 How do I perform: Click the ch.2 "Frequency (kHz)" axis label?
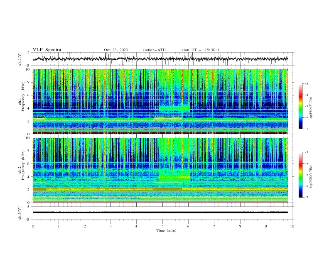pyautogui.click(x=23, y=165)
